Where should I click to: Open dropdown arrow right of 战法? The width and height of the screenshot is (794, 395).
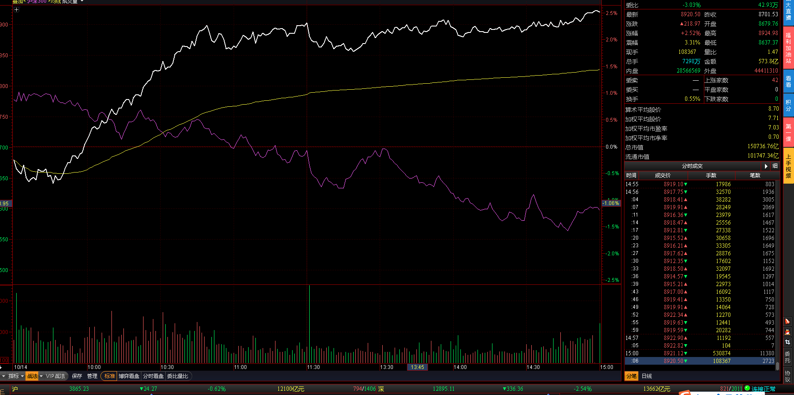point(41,376)
